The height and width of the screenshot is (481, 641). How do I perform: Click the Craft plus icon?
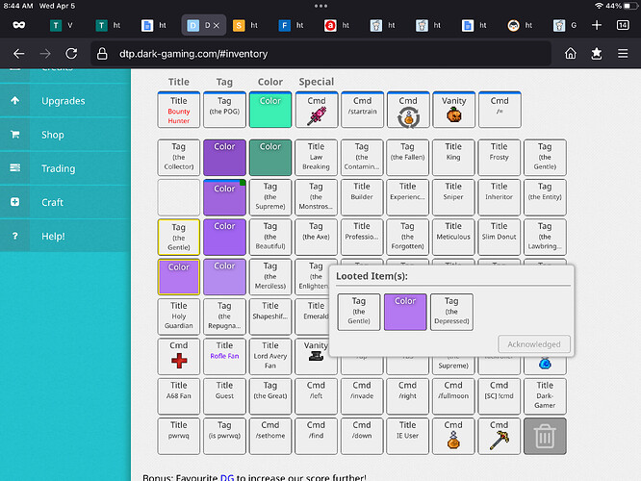coord(14,202)
